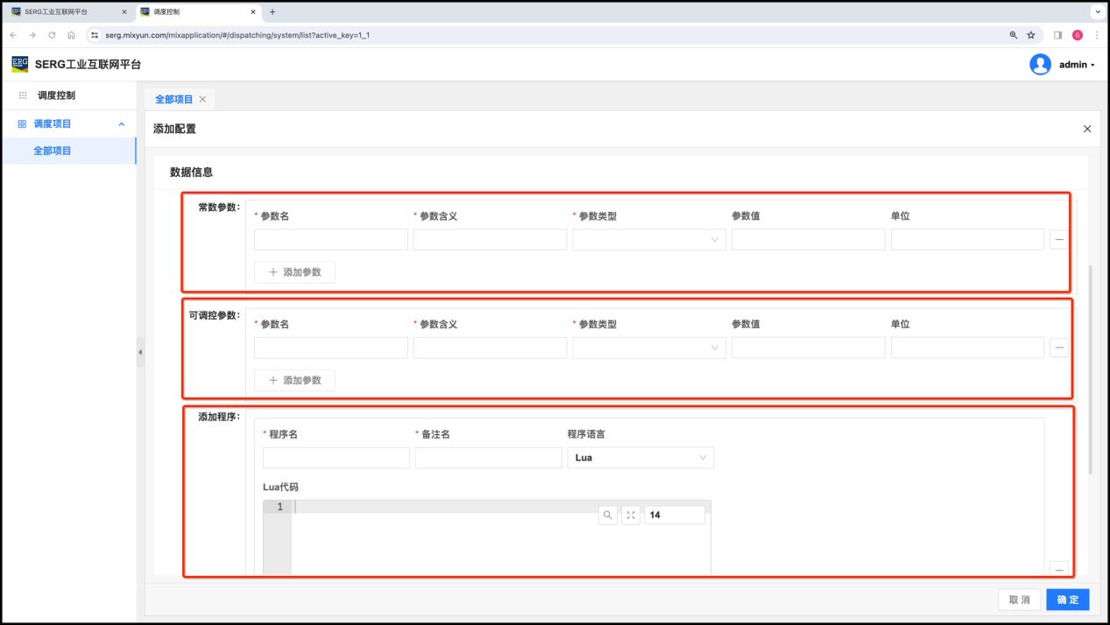This screenshot has height=625, width=1110.
Task: Open 参数类型 dropdown in 常数参数 section
Action: pyautogui.click(x=648, y=240)
